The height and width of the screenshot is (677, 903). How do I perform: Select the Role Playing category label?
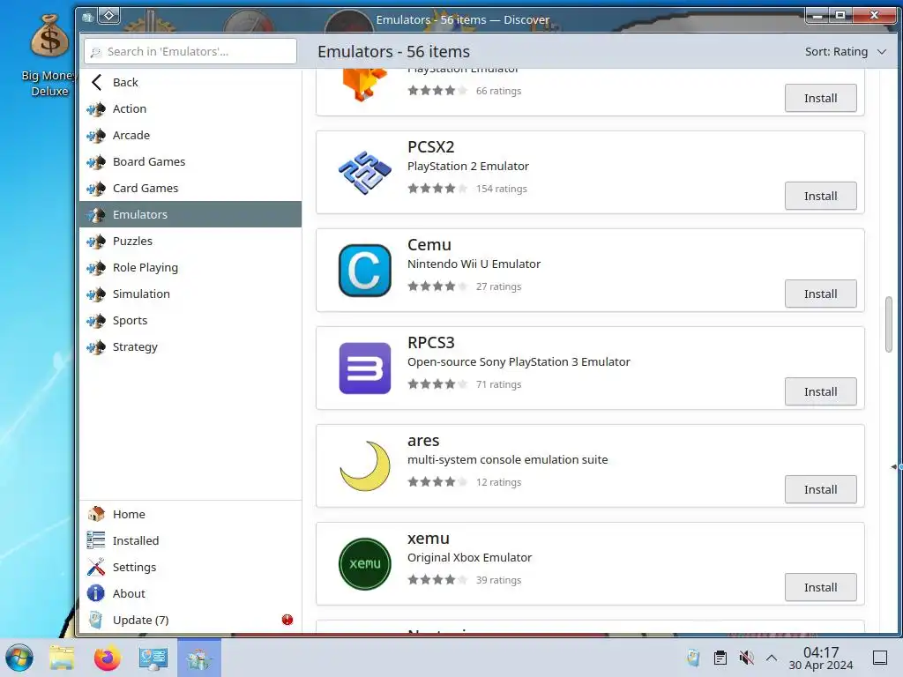146,268
